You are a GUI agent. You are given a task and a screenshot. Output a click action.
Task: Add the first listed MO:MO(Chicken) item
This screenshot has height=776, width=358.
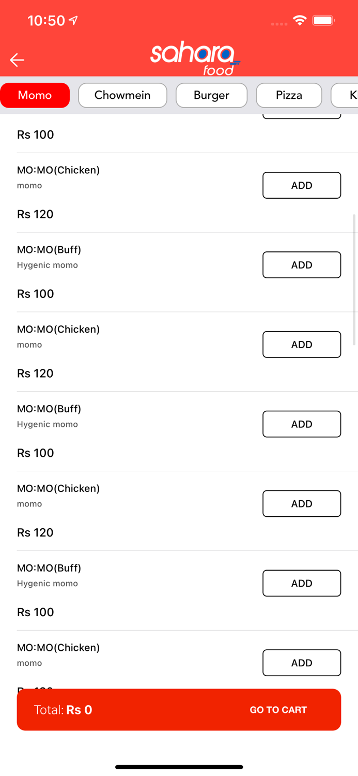click(302, 185)
